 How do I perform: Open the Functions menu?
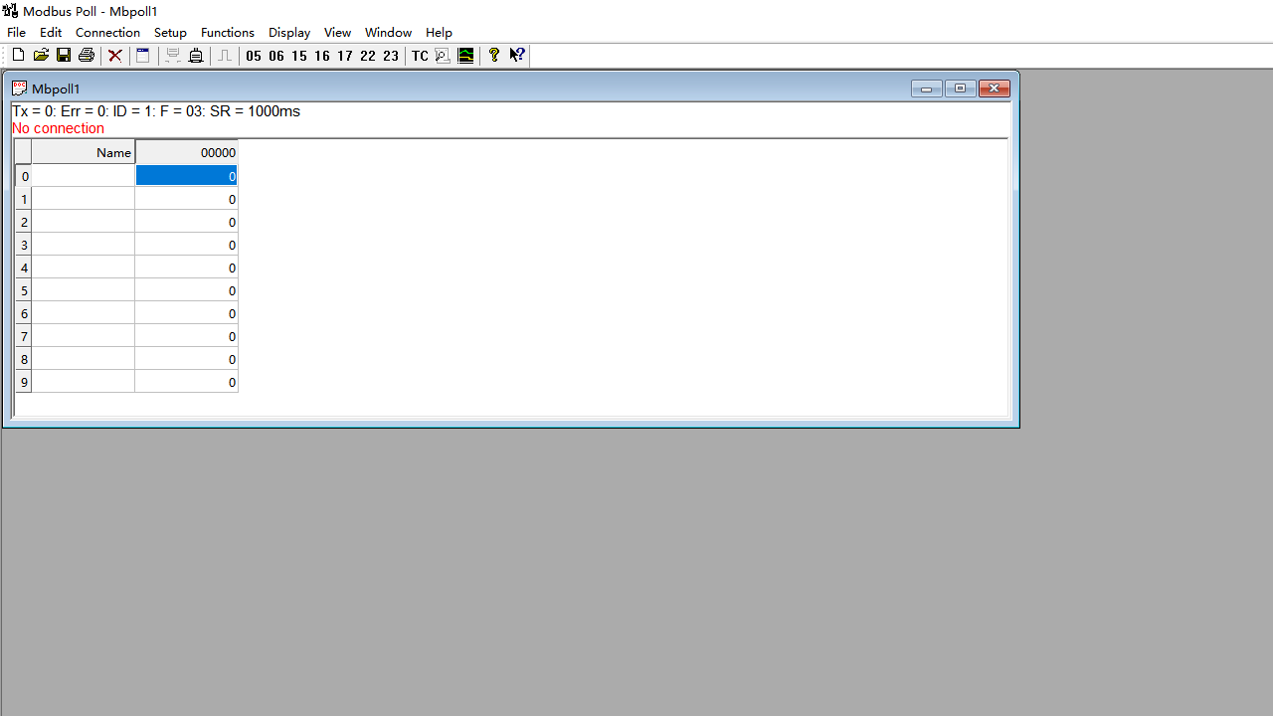click(227, 32)
